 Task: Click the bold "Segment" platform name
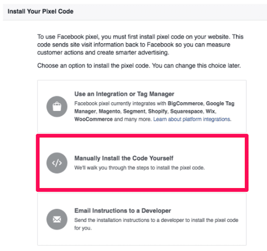pyautogui.click(x=134, y=111)
